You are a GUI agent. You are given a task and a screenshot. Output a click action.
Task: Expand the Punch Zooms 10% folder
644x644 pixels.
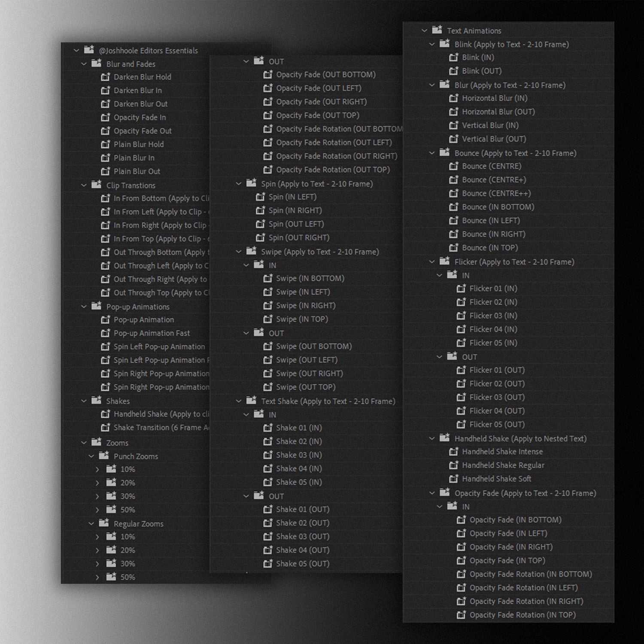[97, 470]
